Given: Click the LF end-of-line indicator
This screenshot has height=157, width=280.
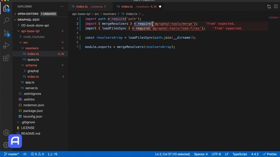Looking at the screenshot, I should click(227, 154).
